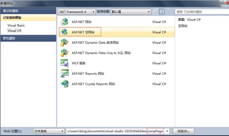The image size is (229, 136).
Task: Select the ASP.NET Reports 网站 name
Action: [88, 73]
